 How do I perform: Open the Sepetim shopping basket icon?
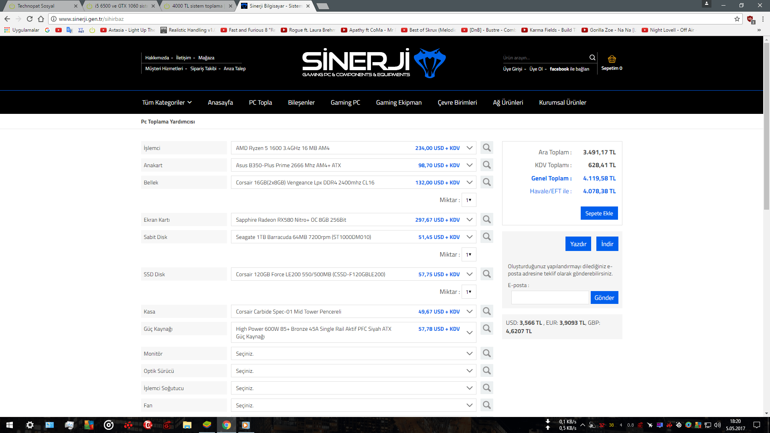(612, 59)
